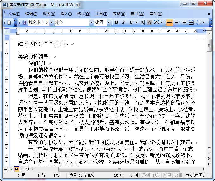This screenshot has height=181, width=215.
Task: Open the Styles and Formatting pane icon
Action: pos(24,22)
